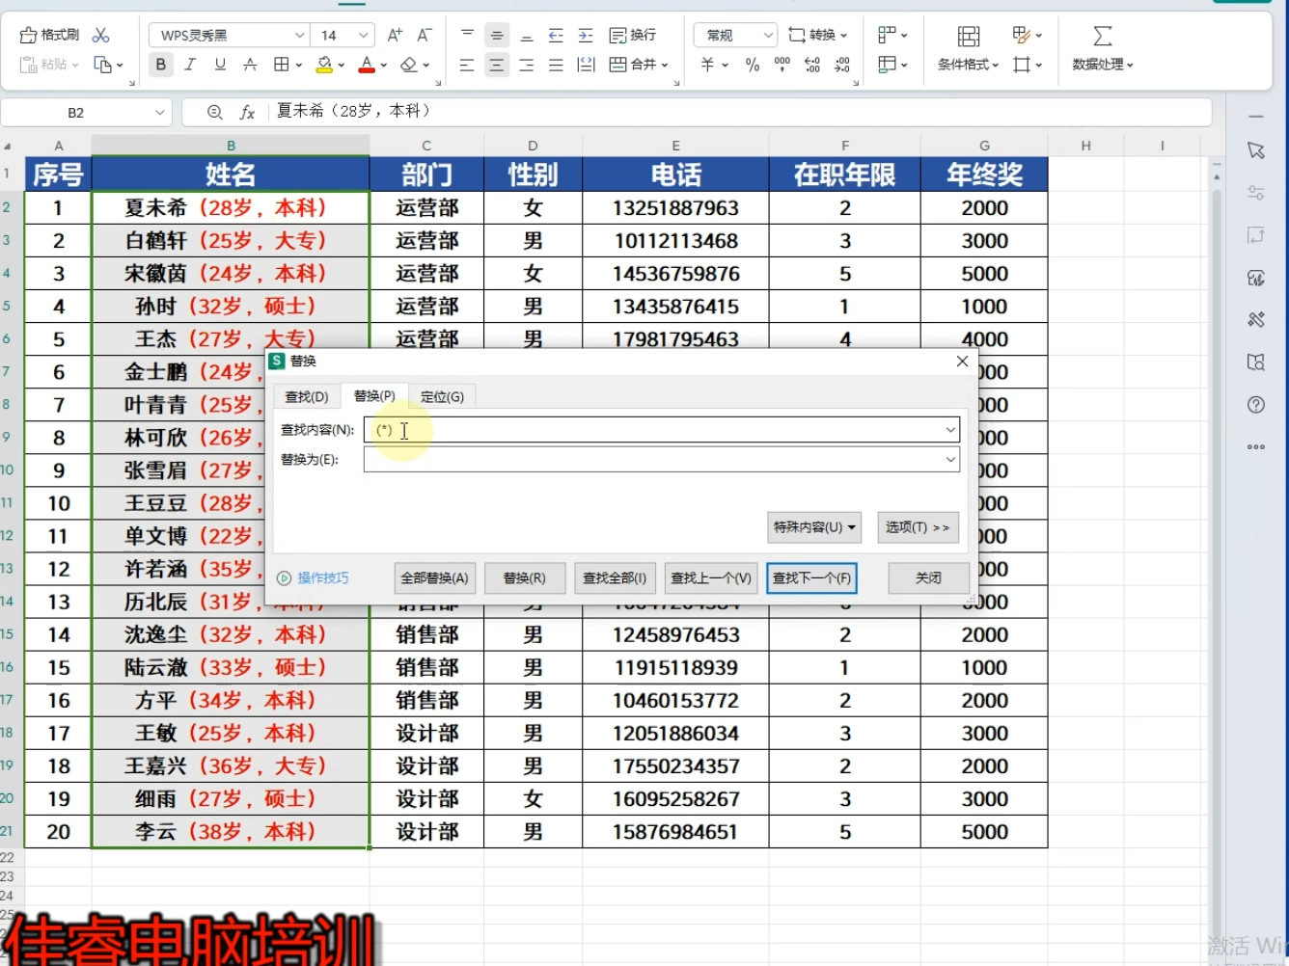Viewport: 1289px width, 966px height.
Task: Click the fx insert function icon
Action: tap(247, 113)
